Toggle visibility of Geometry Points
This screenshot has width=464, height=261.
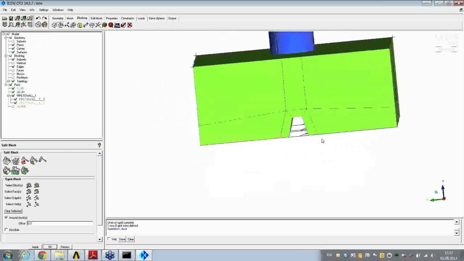(13, 45)
